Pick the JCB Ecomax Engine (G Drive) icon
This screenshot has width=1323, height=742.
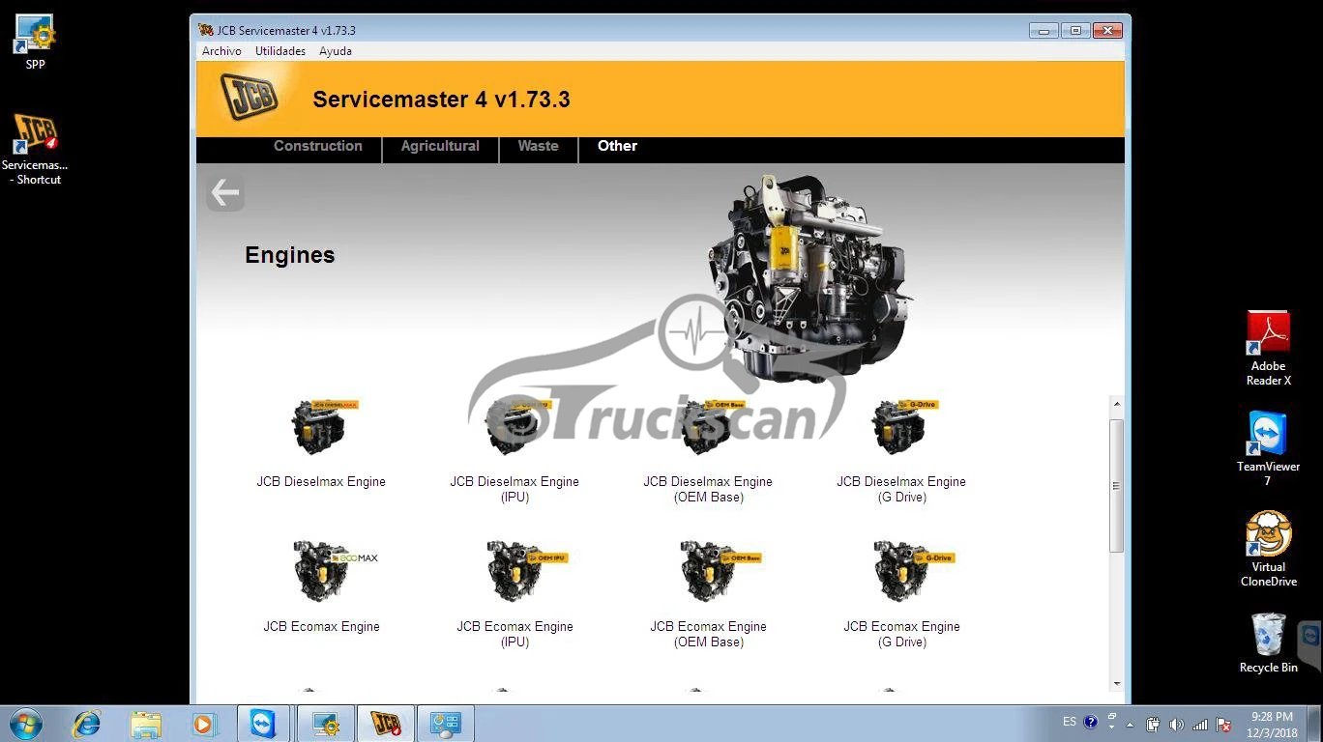913,572
